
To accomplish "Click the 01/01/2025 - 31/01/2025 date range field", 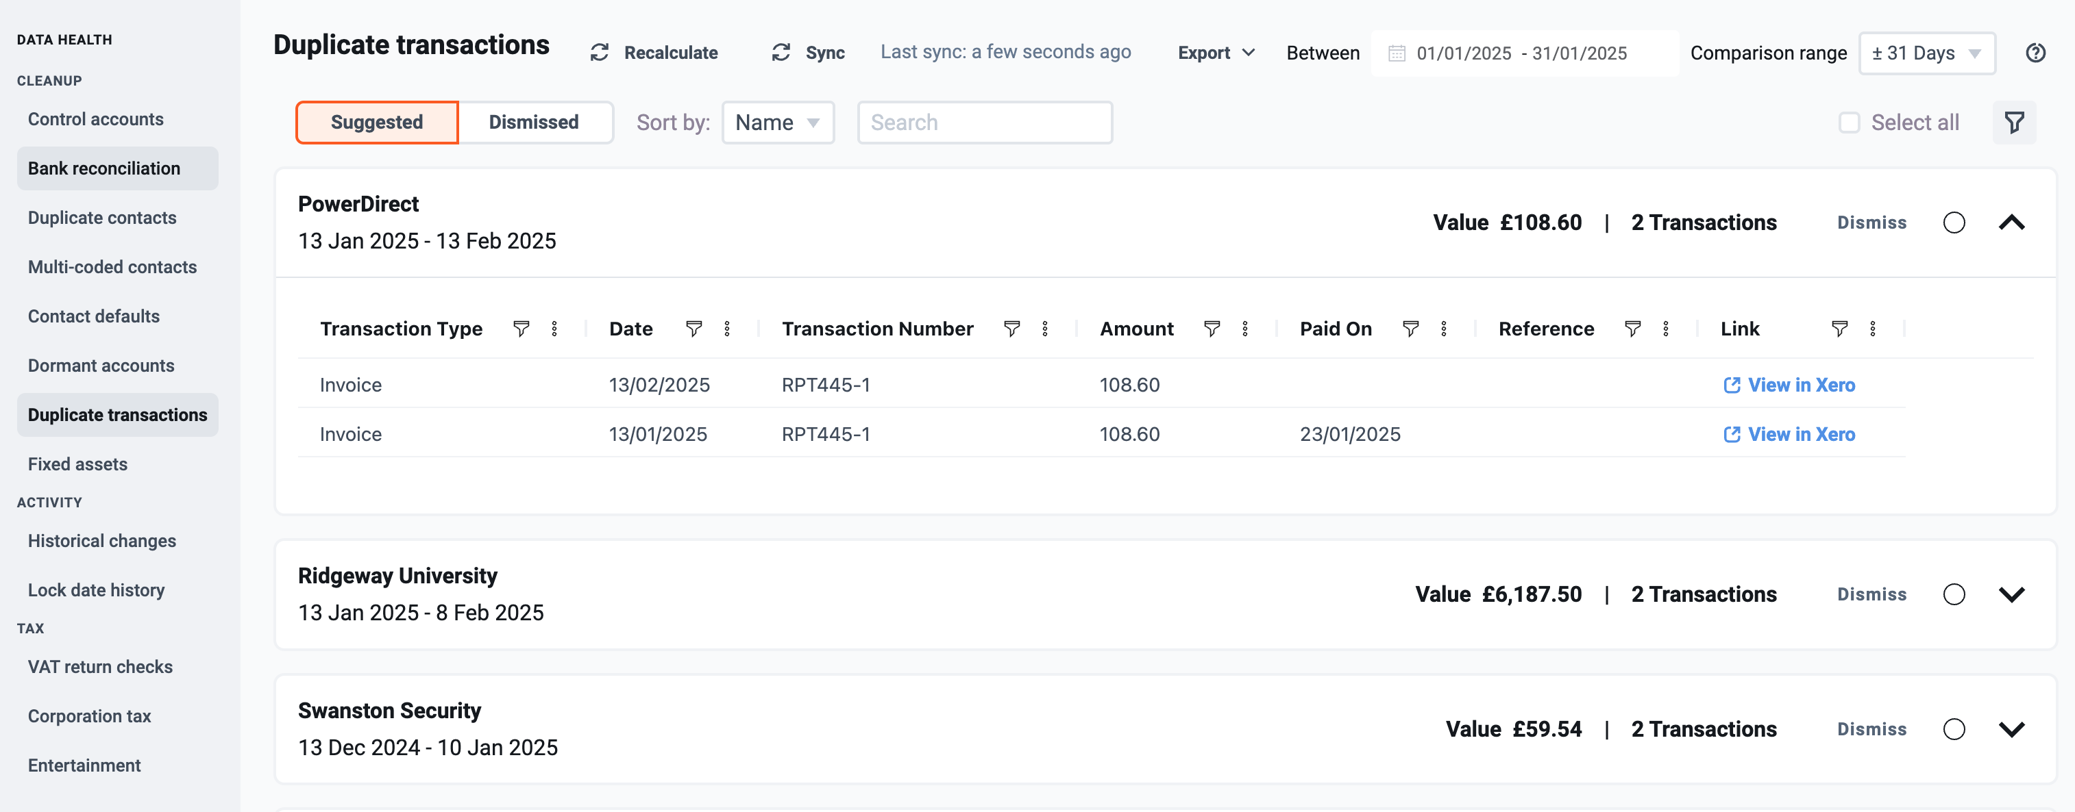I will 1524,53.
